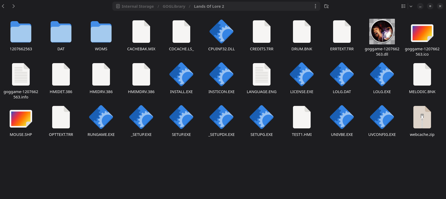Viewport: 446px width, 199px height.
Task: Select the goggame-1207662563.info text file icon
Action: coord(21,74)
